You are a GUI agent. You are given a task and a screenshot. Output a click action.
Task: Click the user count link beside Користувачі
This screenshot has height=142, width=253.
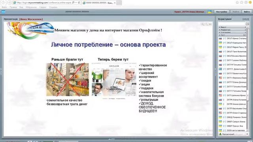click(x=245, y=19)
